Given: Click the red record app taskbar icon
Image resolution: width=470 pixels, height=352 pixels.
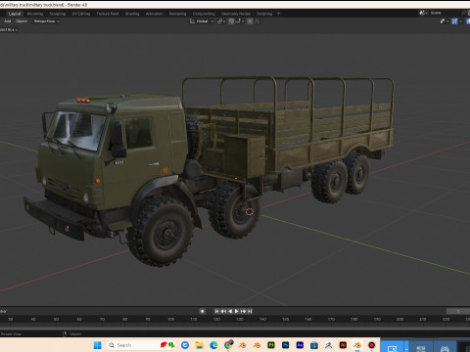Looking at the screenshot, I should [x=371, y=345].
